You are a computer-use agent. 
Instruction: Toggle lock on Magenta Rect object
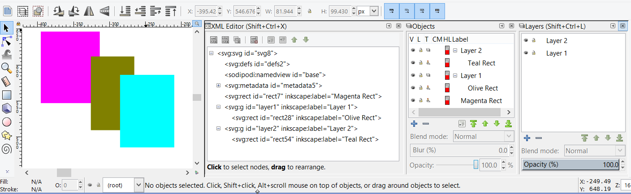pyautogui.click(x=420, y=101)
